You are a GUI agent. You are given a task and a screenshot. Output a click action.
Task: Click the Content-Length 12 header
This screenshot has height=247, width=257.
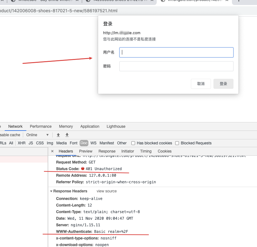pyautogui.click(x=74, y=205)
